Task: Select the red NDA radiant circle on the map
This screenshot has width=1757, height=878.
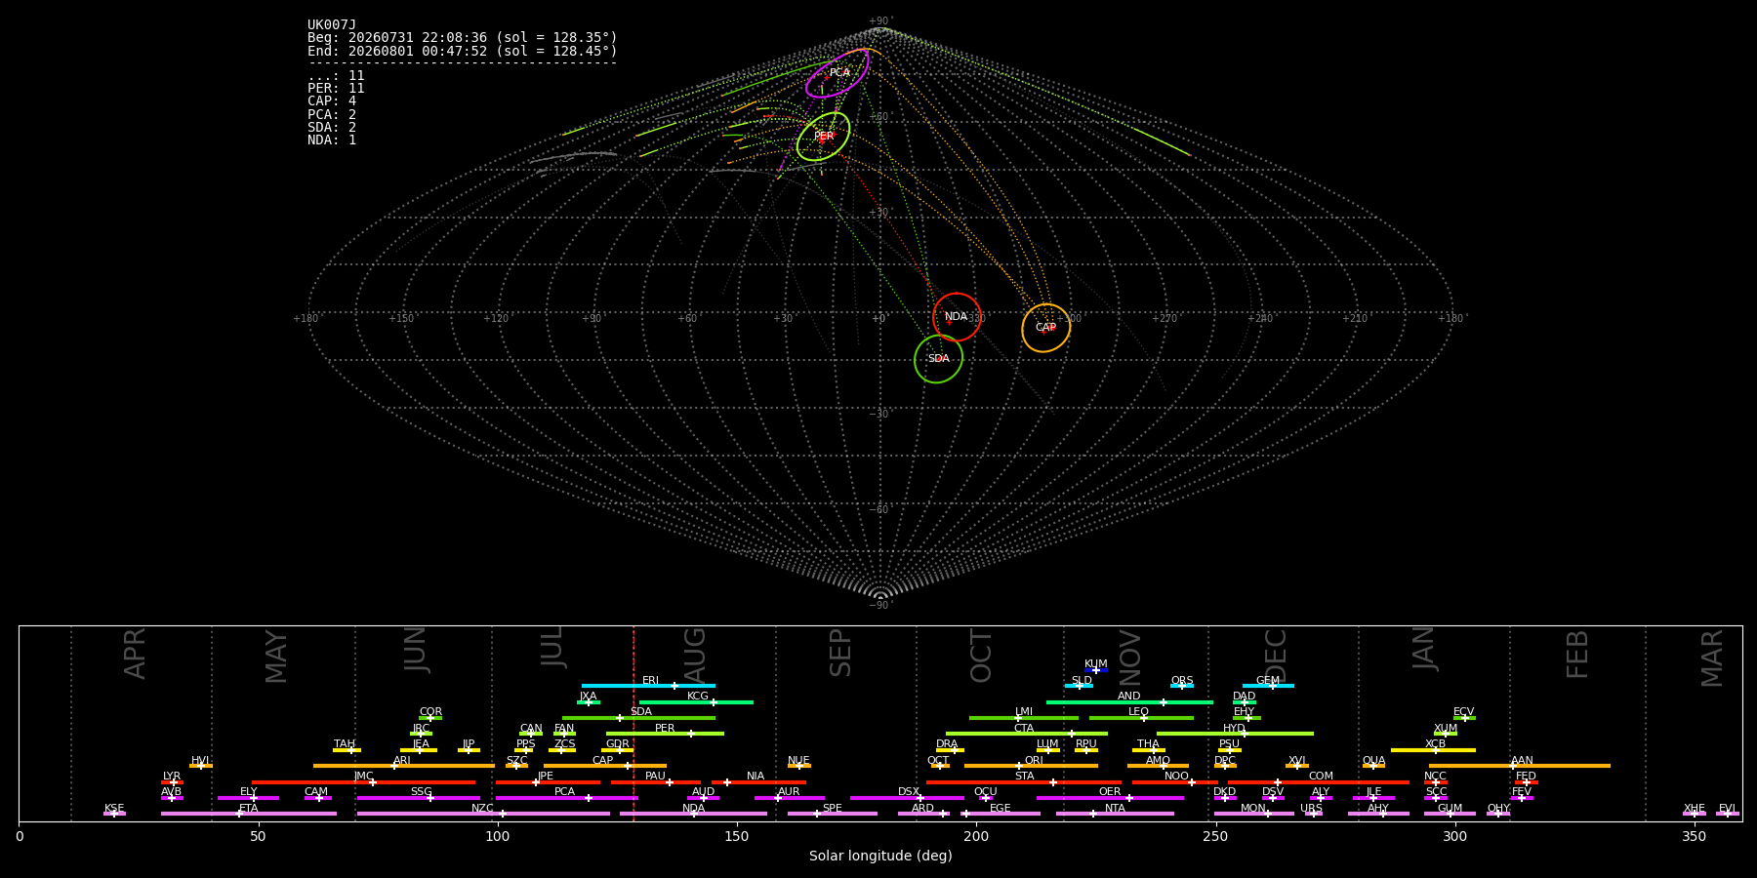Action: tap(957, 317)
